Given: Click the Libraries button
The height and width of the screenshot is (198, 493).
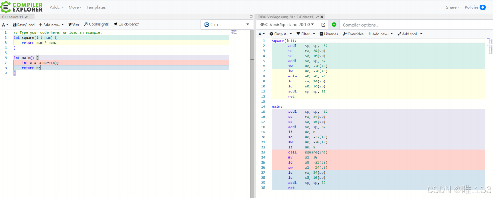Looking at the screenshot, I should (329, 34).
